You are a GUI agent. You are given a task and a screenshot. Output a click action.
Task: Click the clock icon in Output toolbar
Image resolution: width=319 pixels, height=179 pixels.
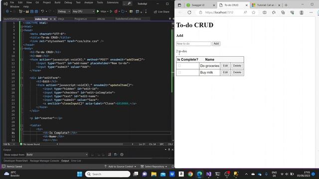pos(122,155)
